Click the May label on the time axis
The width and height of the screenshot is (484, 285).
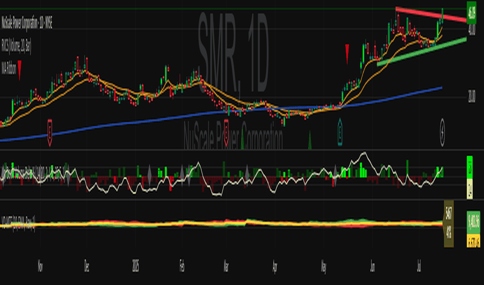(x=324, y=266)
